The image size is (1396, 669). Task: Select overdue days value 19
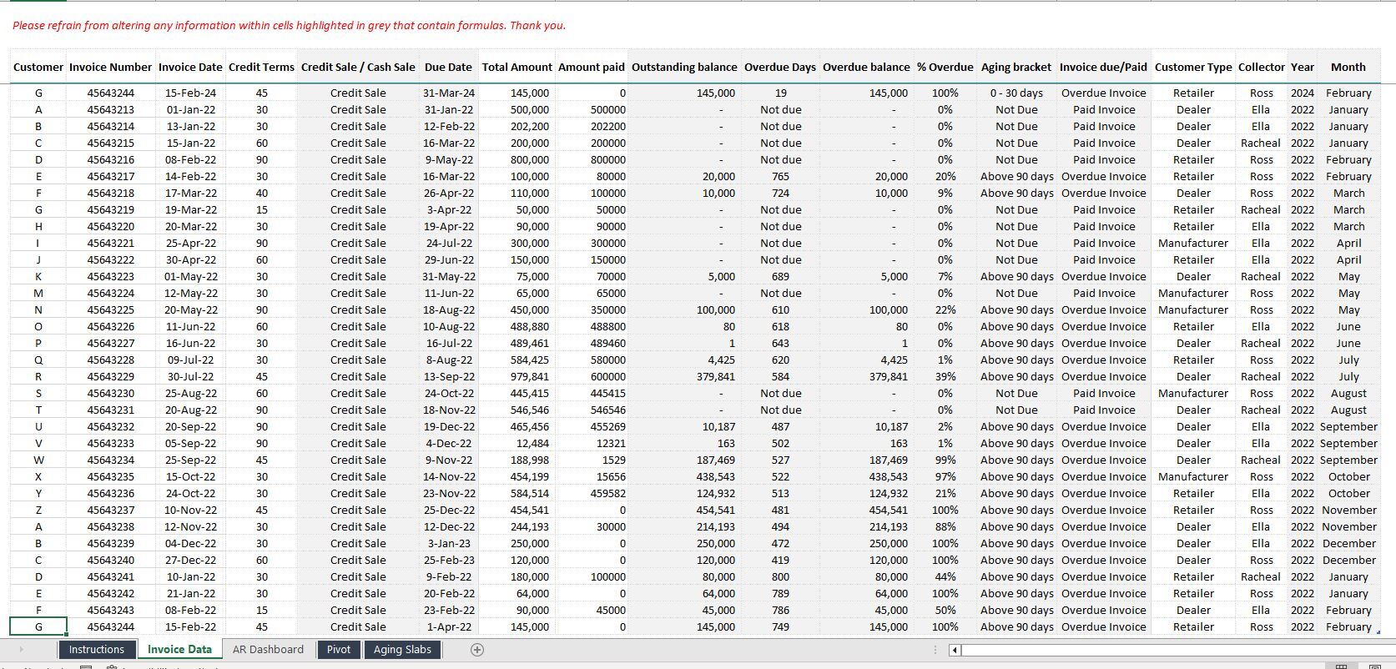[780, 93]
